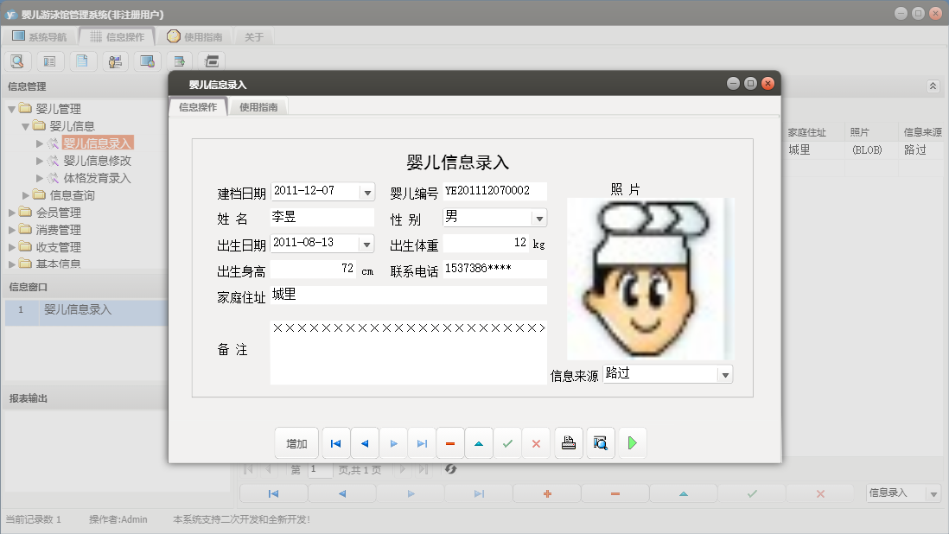
Task: Click the document toolbar icon
Action: 83,60
